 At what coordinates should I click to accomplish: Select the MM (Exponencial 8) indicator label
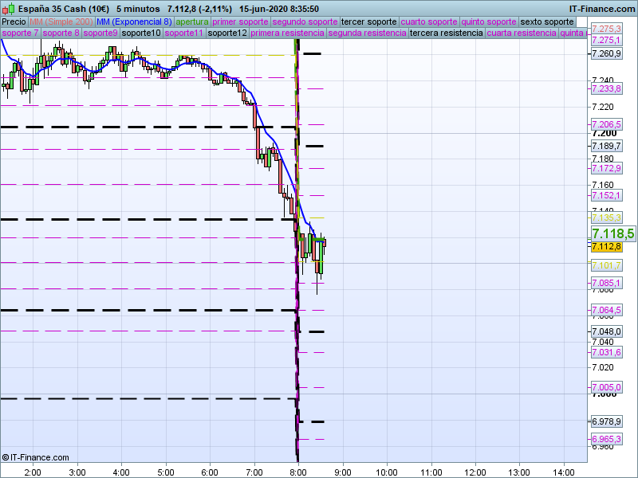pos(134,22)
